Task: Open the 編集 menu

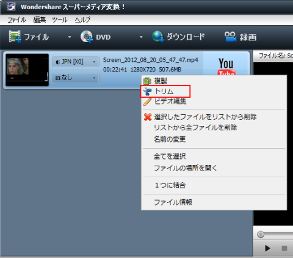Action: click(40, 20)
